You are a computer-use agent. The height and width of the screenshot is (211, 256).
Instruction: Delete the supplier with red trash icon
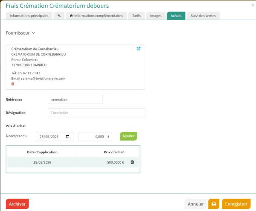click(x=13, y=84)
